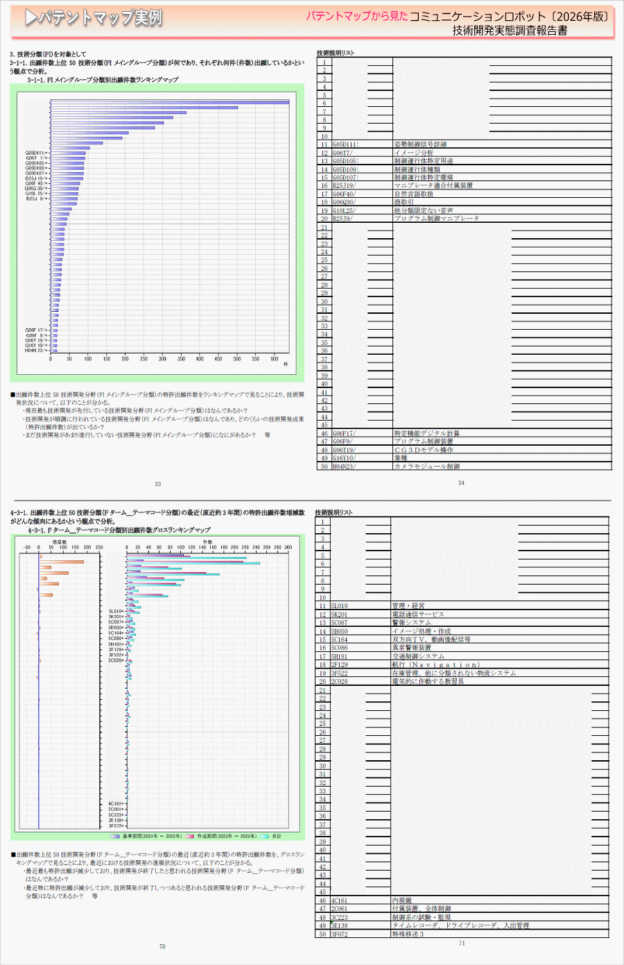Click the white triangle in header banner
Image resolution: width=624 pixels, height=965 pixels.
tap(31, 18)
